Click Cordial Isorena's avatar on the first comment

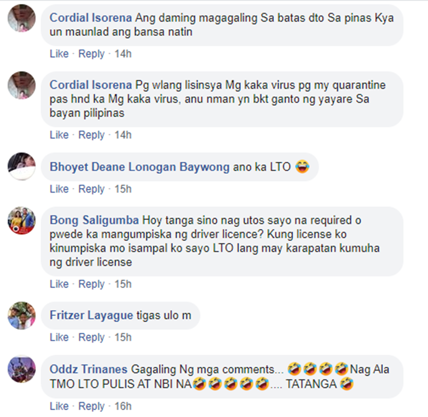[22, 18]
